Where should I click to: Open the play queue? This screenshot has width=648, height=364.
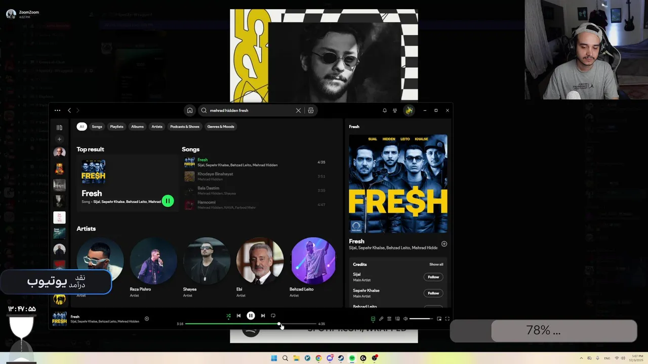[x=389, y=318]
